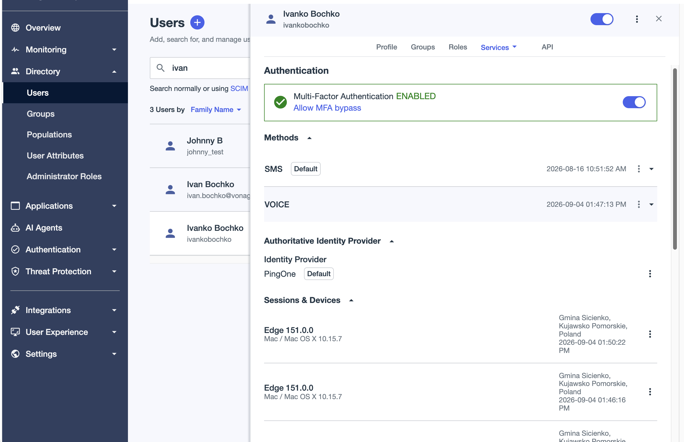The image size is (684, 442).
Task: Click the User Experience monitor icon
Action: tap(15, 332)
